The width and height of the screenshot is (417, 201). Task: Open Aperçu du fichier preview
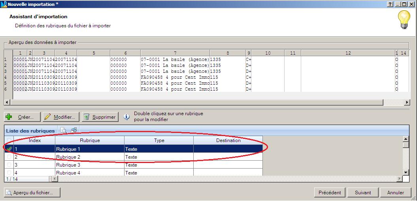pyautogui.click(x=32, y=192)
